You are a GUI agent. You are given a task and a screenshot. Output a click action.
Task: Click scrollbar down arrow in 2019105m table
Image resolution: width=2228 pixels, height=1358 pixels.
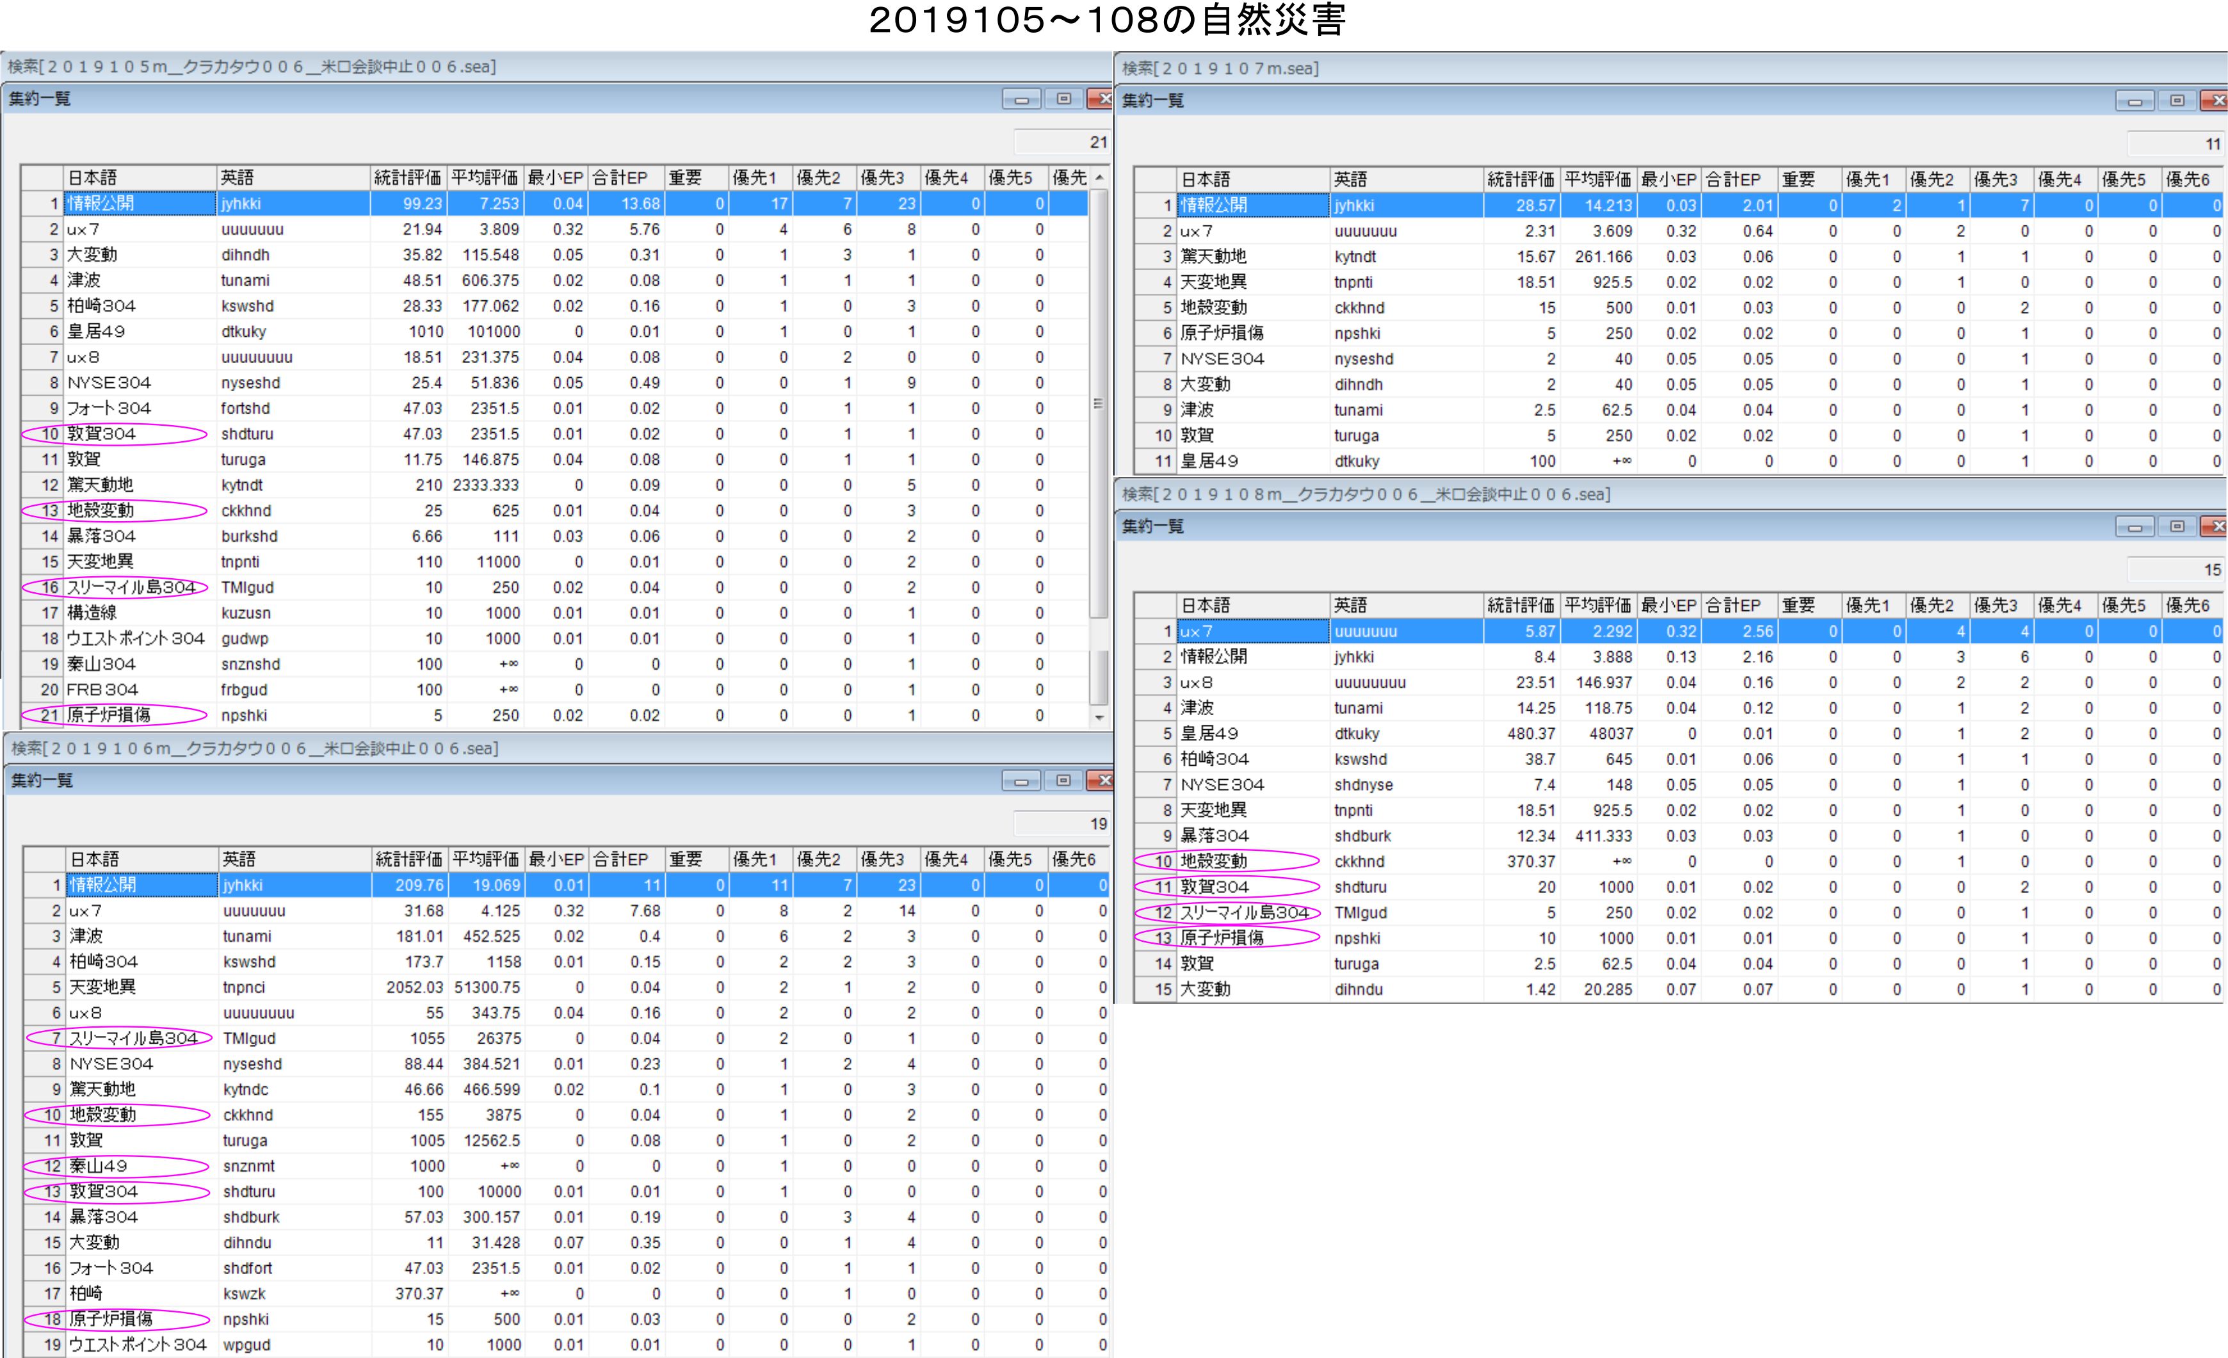point(1099,717)
